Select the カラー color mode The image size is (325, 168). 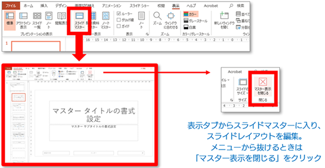pos(191,14)
